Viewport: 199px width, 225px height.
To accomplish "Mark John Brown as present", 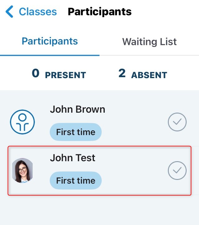I will click(x=177, y=122).
